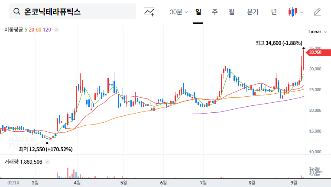Click the purple 120 moving average period
The height and width of the screenshot is (187, 331).
47,30
